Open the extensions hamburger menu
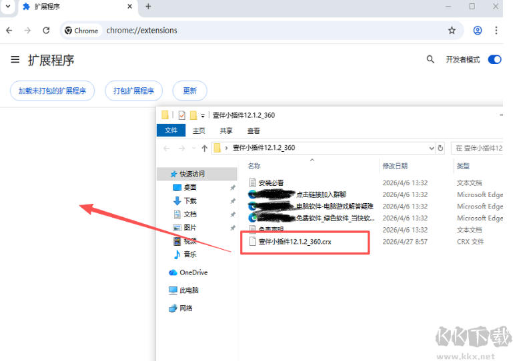The width and height of the screenshot is (513, 361). tap(15, 59)
